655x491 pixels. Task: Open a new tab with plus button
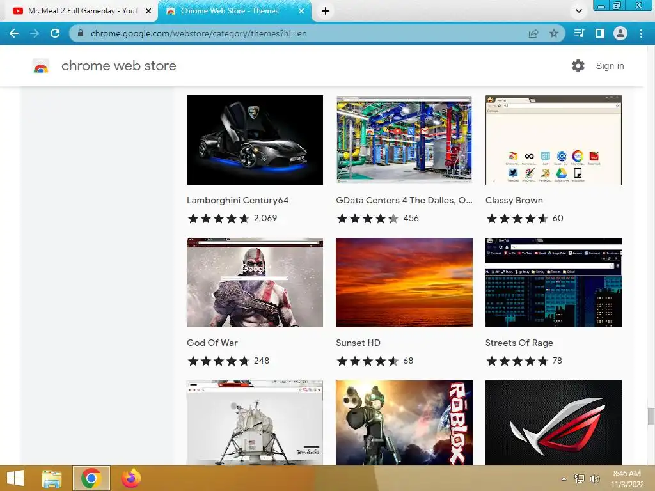pyautogui.click(x=326, y=11)
